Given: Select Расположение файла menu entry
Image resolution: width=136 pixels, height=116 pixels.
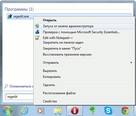Looking at the screenshot, I should click(x=84, y=93).
